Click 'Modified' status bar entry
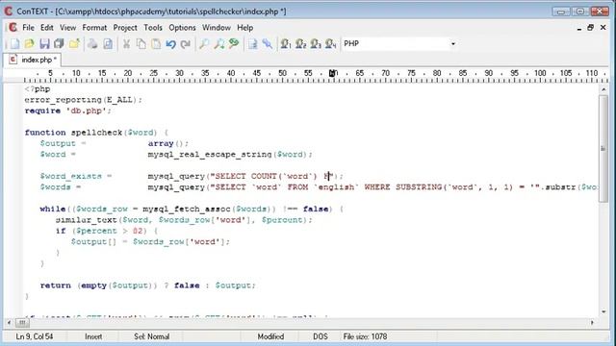The width and height of the screenshot is (616, 346). (x=270, y=336)
